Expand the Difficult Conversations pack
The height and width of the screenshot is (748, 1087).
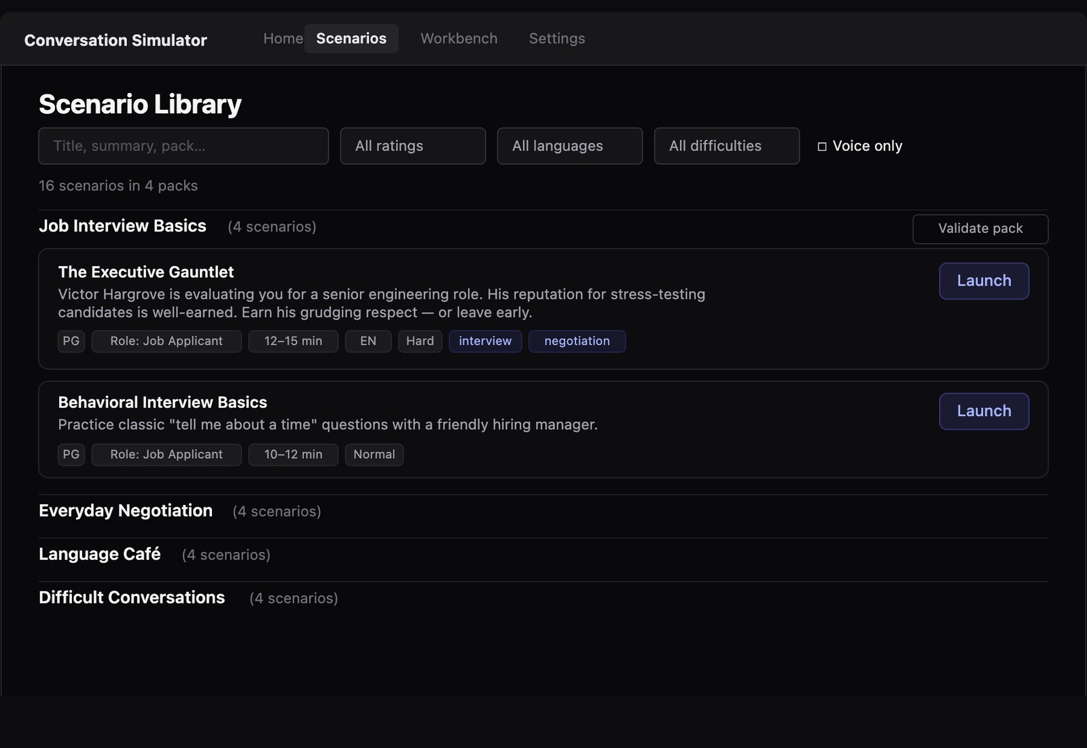tap(132, 598)
